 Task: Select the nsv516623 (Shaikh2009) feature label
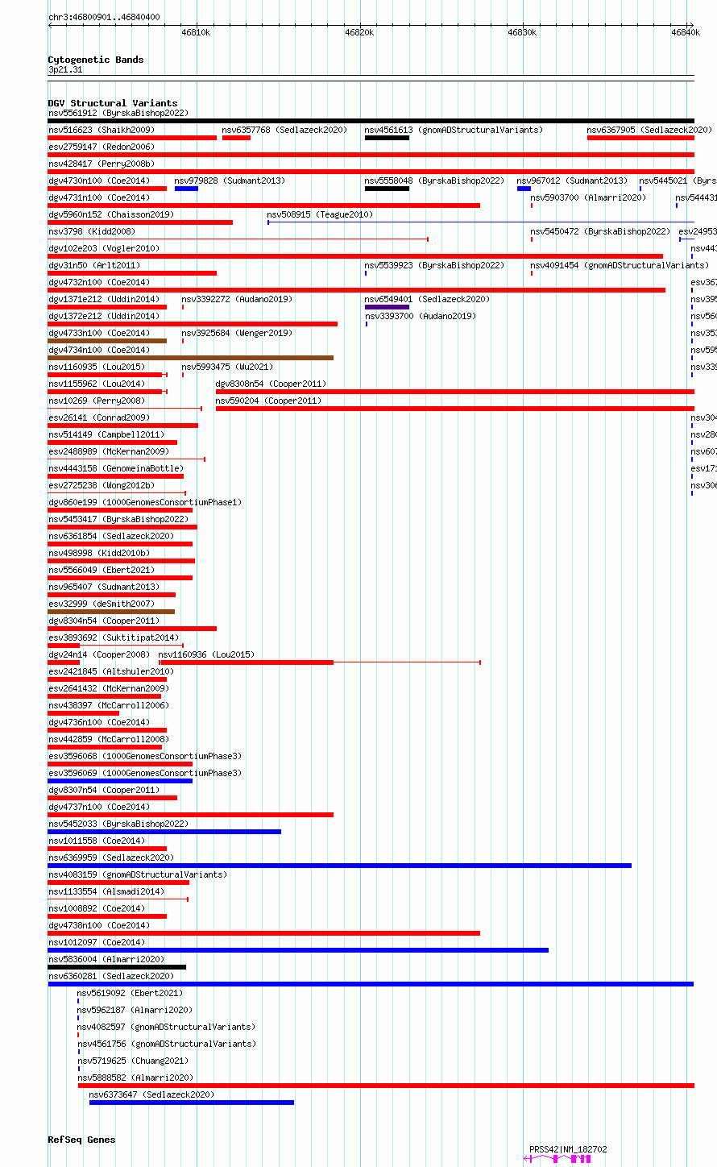tap(101, 130)
